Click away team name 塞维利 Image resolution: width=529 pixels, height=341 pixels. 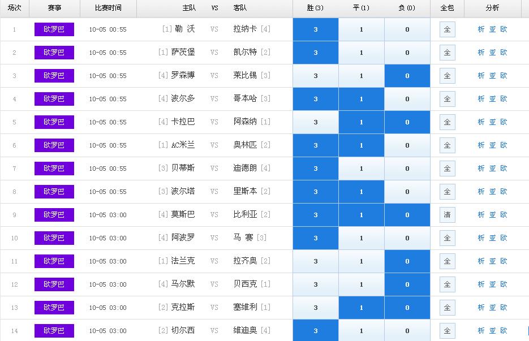245,307
